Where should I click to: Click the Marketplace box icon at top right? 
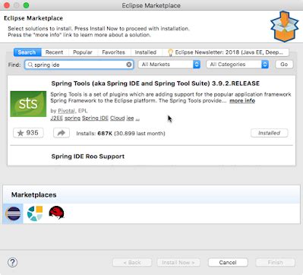pyautogui.click(x=284, y=27)
